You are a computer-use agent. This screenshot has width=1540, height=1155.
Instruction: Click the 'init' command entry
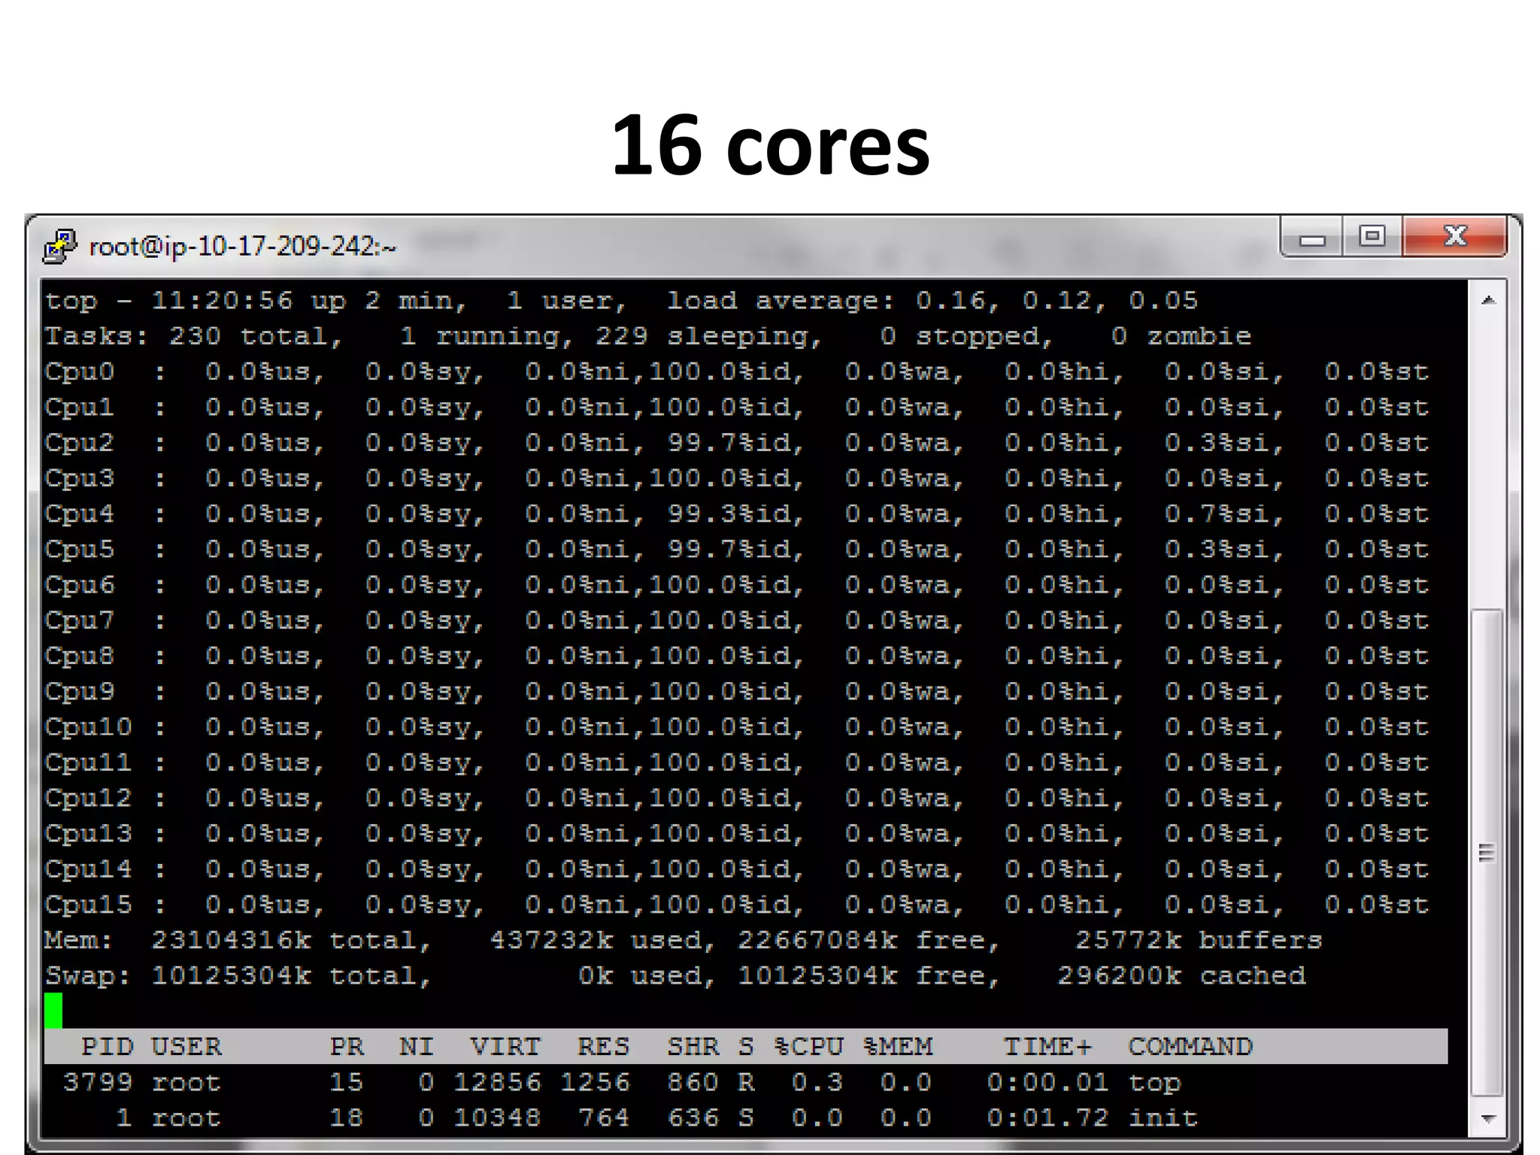point(1163,1118)
